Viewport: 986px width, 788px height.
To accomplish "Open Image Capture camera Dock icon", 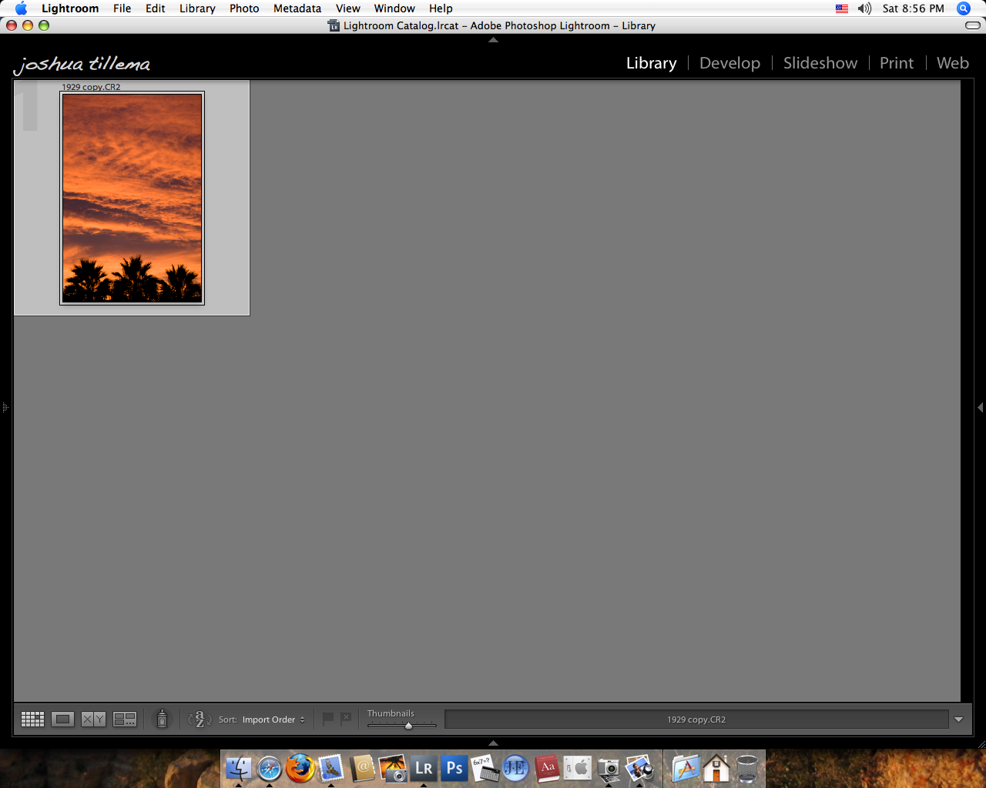I will 609,768.
